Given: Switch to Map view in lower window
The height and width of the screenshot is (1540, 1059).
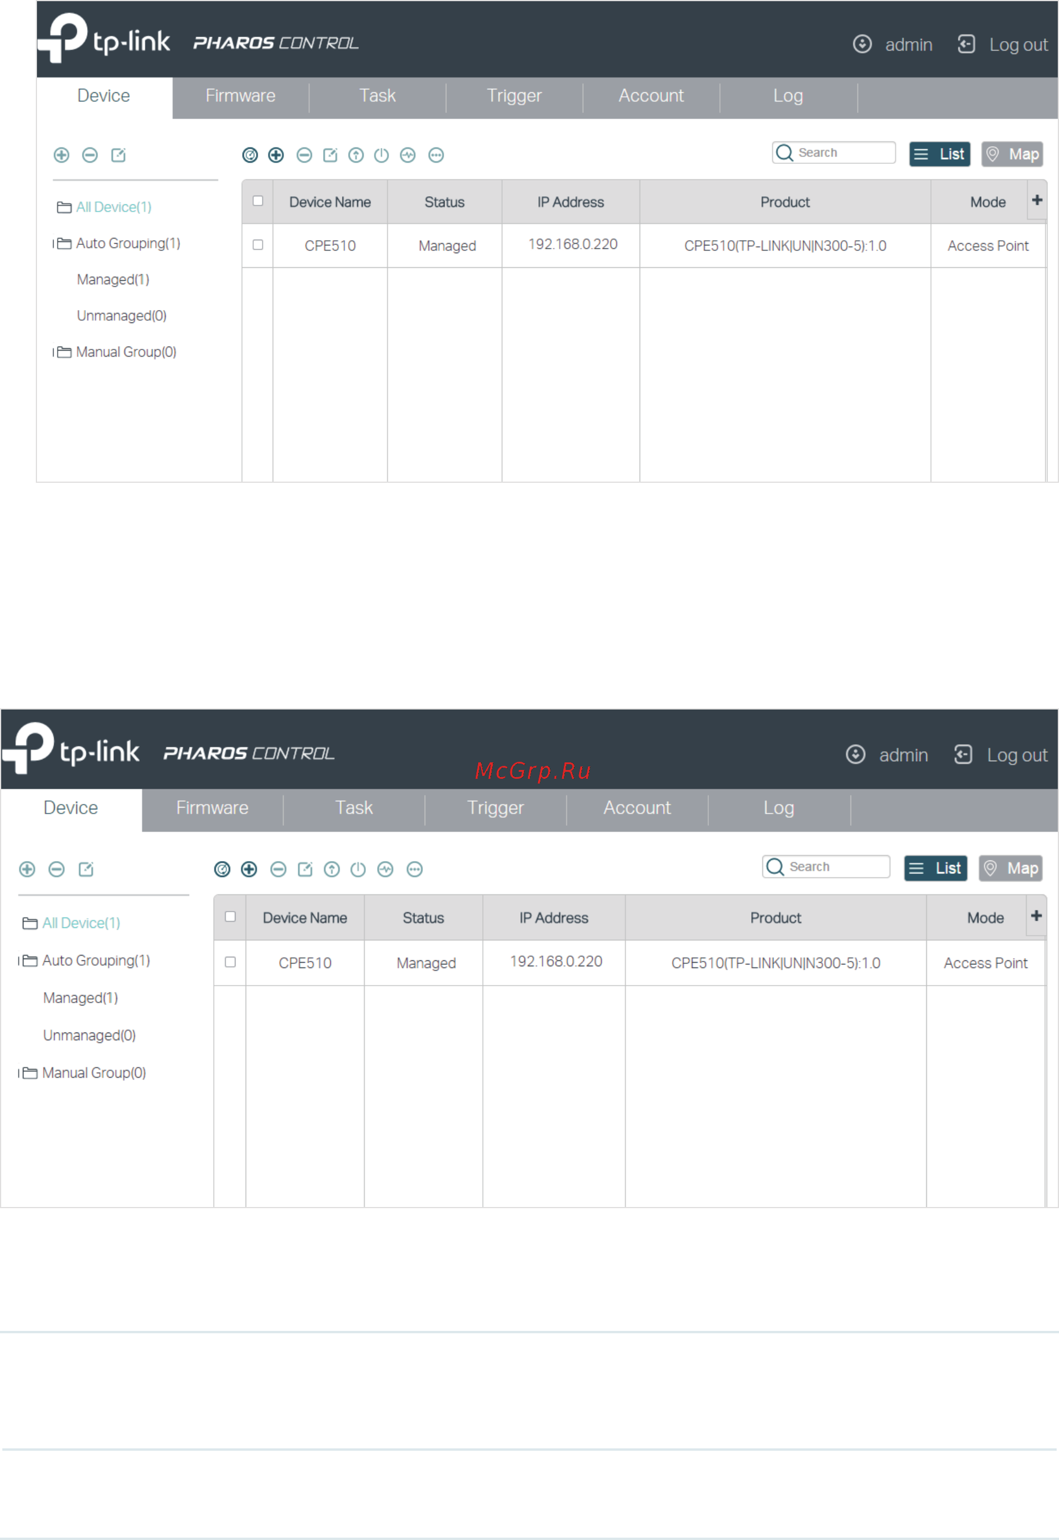Looking at the screenshot, I should pyautogui.click(x=1011, y=869).
